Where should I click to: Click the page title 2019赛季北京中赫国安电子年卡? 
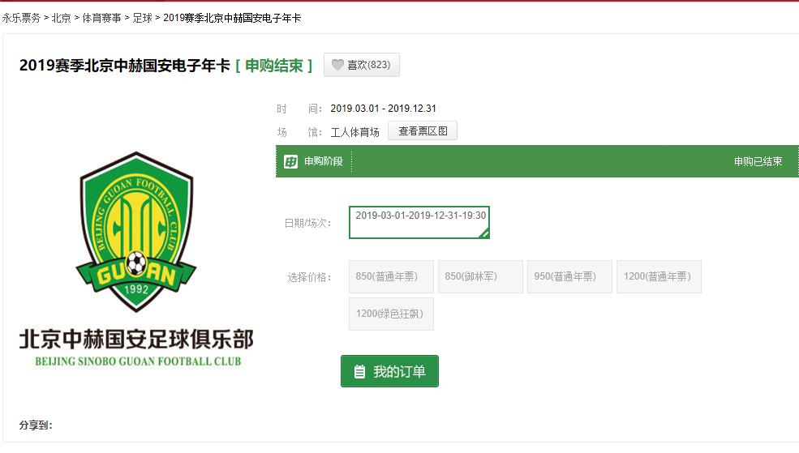[x=125, y=65]
